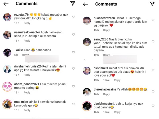Toggle like on abam_panda2021's comment
This screenshot has height=119, width=159.
pyautogui.click(x=73, y=86)
